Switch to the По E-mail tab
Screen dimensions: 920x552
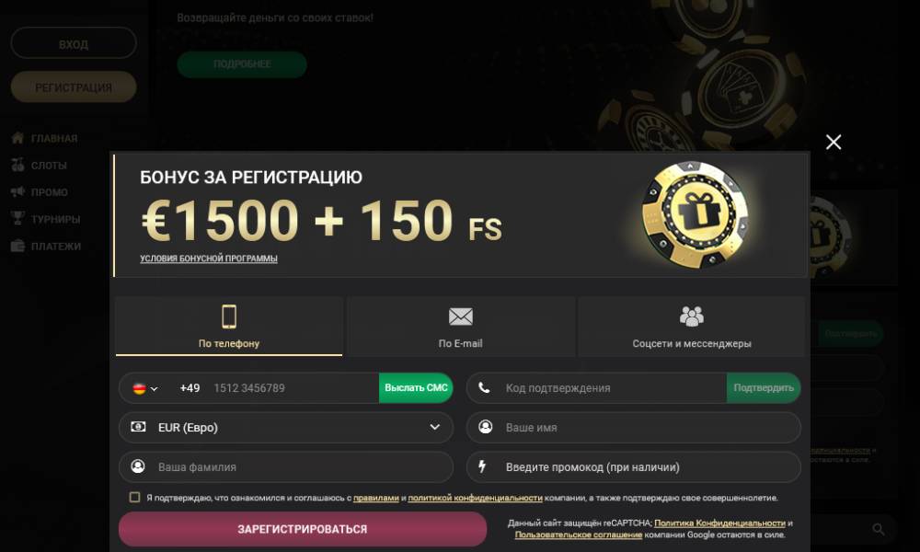(x=461, y=327)
